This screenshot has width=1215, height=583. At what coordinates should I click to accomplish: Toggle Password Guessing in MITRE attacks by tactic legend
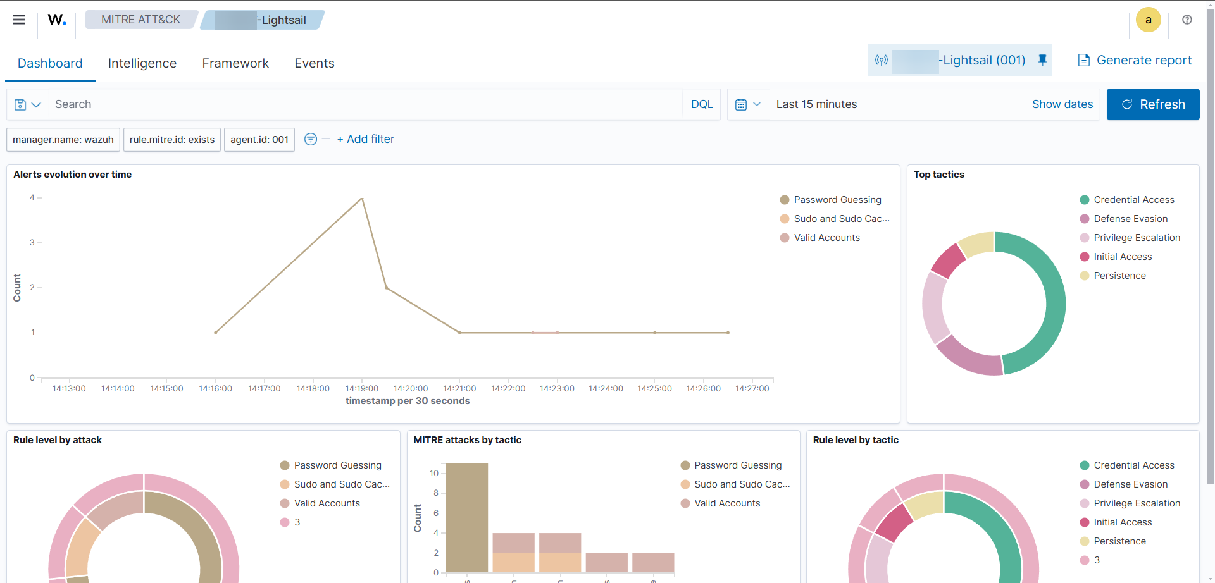pos(731,465)
